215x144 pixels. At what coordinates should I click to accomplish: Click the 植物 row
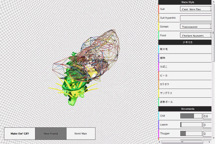[185, 58]
